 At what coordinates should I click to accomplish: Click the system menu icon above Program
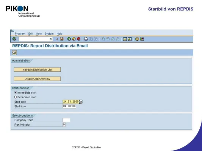click(x=13, y=31)
